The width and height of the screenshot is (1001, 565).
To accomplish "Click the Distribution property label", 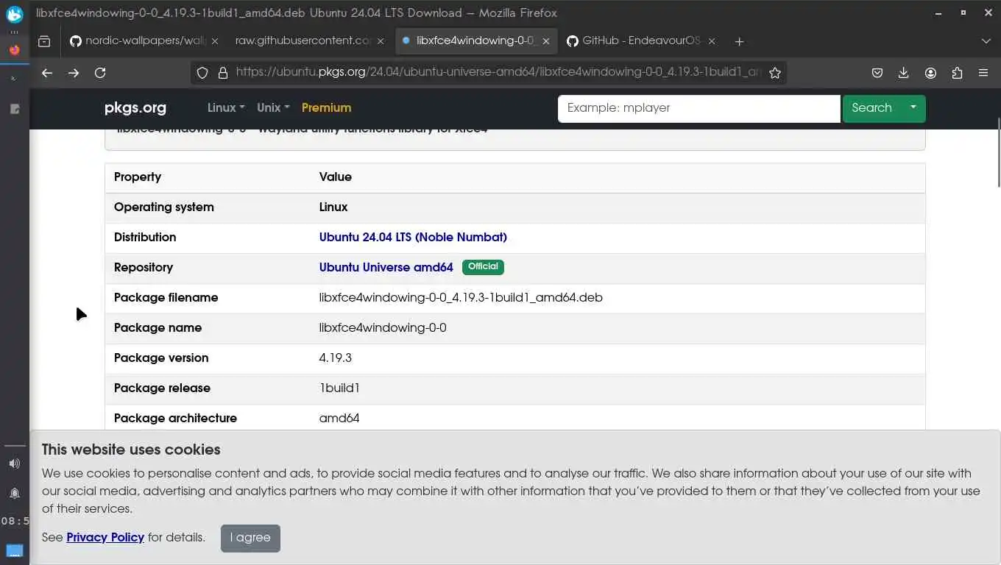I will click(x=145, y=238).
